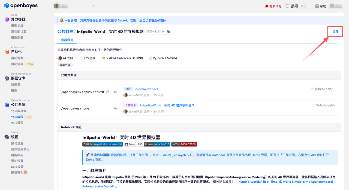Image resolution: width=349 pixels, height=190 pixels.
Task: Open 自动化 section icon
Action: click(7, 52)
